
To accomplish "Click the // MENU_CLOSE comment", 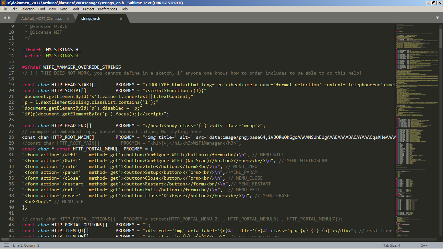I will click(245, 178).
